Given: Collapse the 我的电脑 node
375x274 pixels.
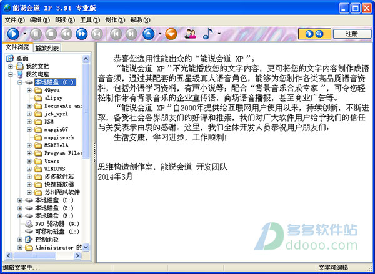Looking at the screenshot, I should (x=11, y=74).
